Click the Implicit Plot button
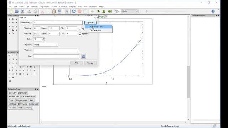 (x=14, y=96)
